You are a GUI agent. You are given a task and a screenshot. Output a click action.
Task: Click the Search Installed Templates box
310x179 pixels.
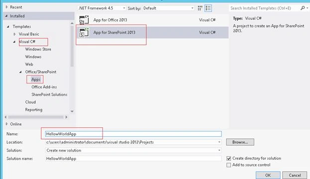tap(265, 8)
